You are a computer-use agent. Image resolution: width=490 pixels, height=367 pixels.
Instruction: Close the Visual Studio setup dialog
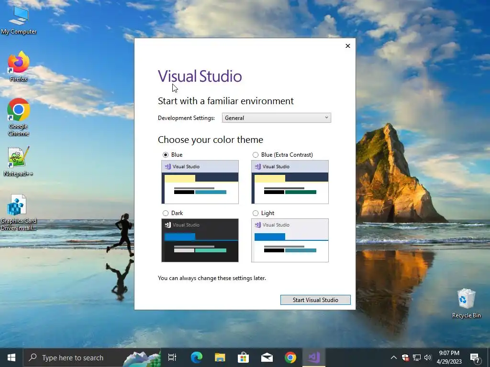pos(348,46)
